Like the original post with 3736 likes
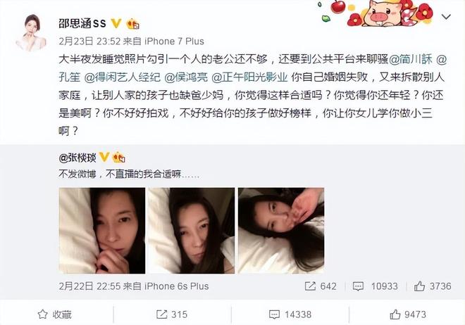 [433, 286]
